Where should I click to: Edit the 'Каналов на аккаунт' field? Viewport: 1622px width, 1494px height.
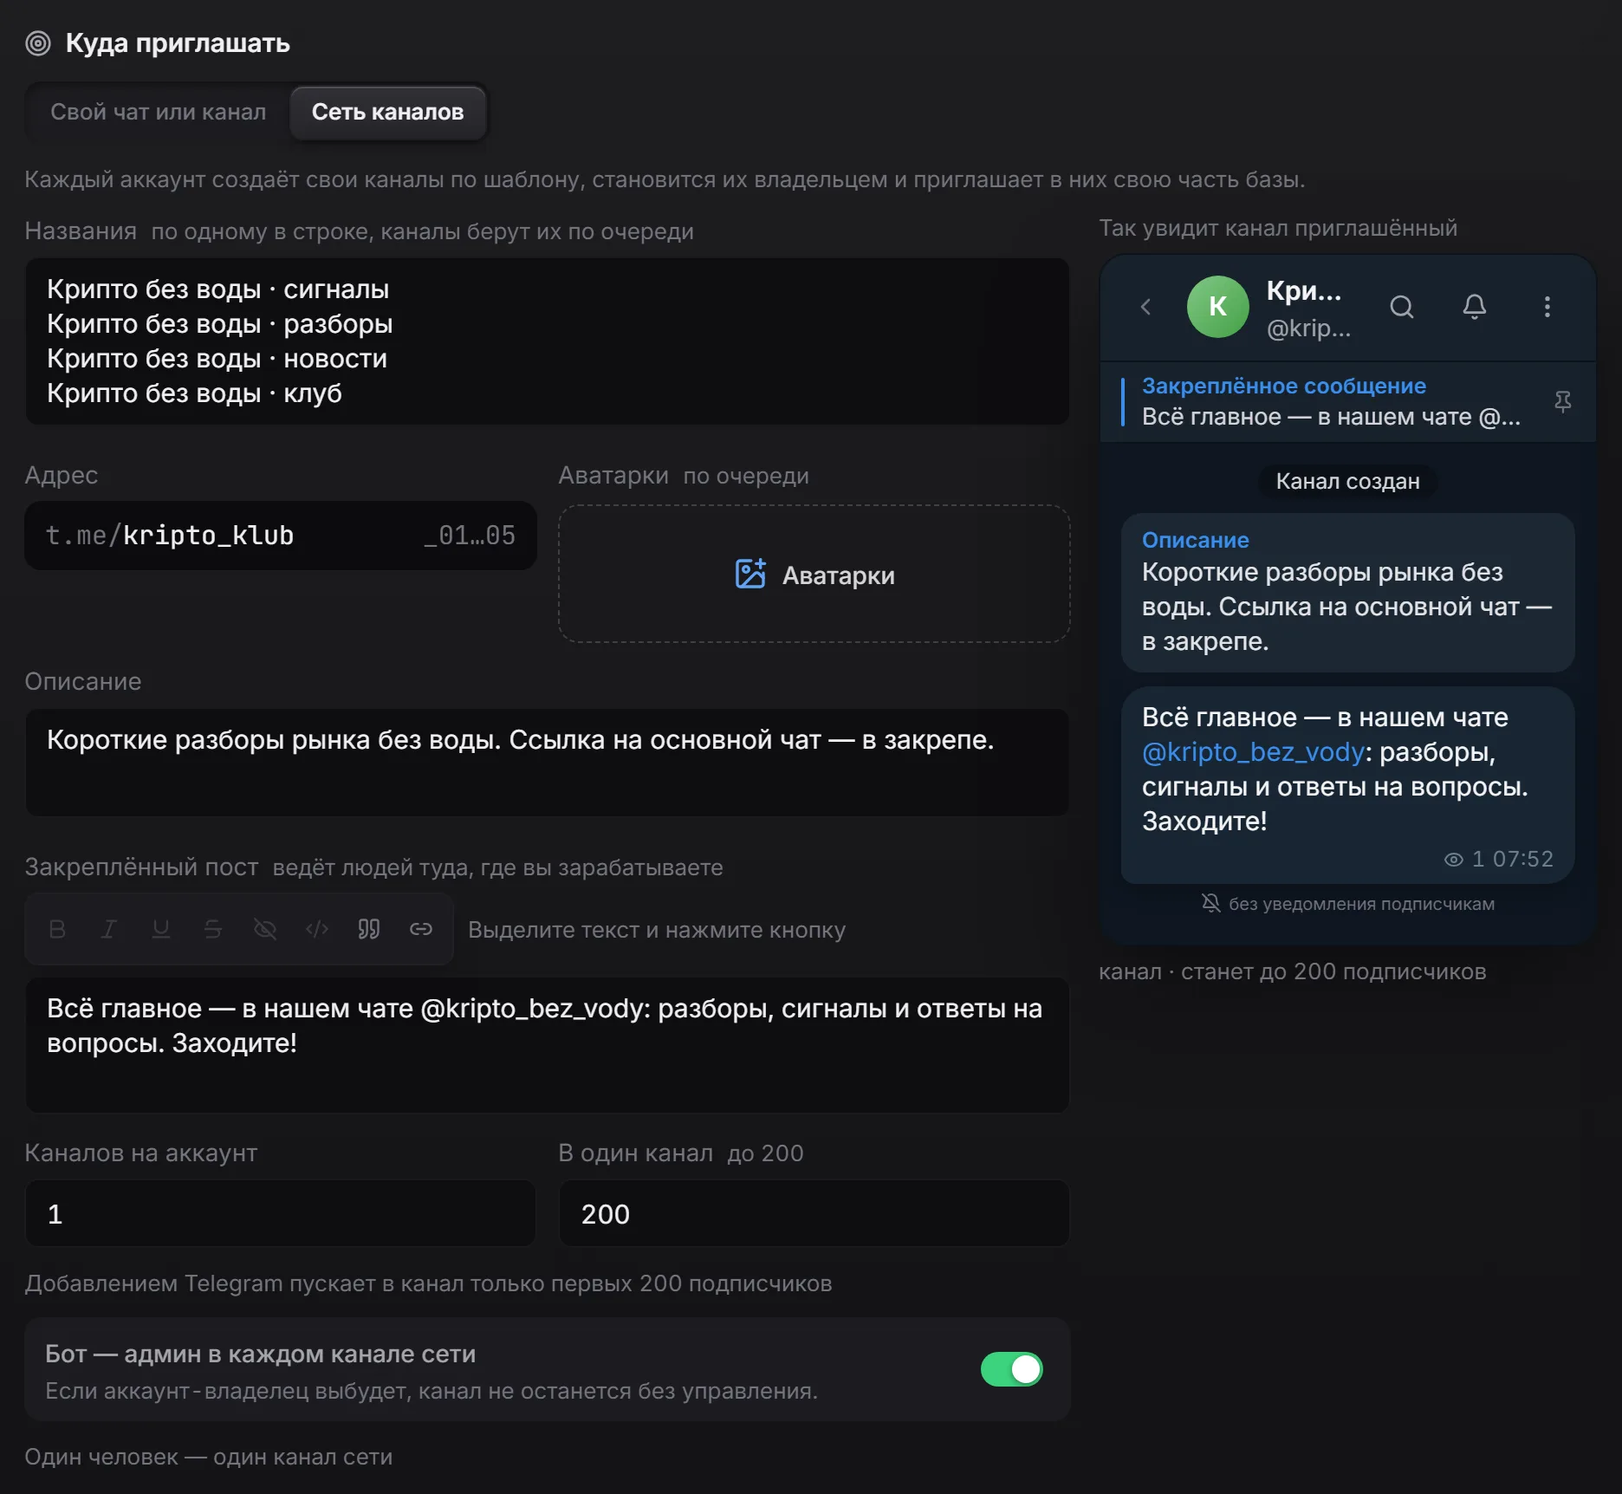pyautogui.click(x=280, y=1213)
